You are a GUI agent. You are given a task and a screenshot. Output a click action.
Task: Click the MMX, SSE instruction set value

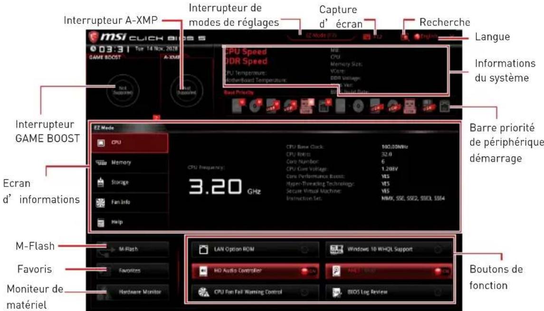[x=413, y=199]
